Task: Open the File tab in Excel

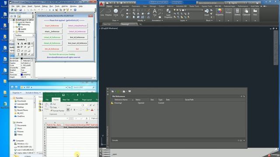Action: tap(47, 100)
